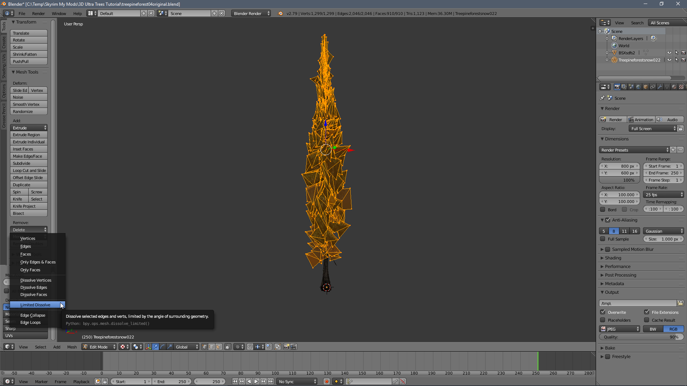Select face select mode cube icon
This screenshot has width=687, height=386.
point(219,347)
